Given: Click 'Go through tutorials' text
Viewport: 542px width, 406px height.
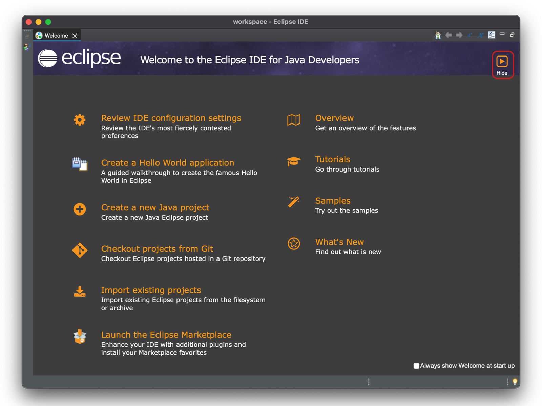Looking at the screenshot, I should 347,169.
